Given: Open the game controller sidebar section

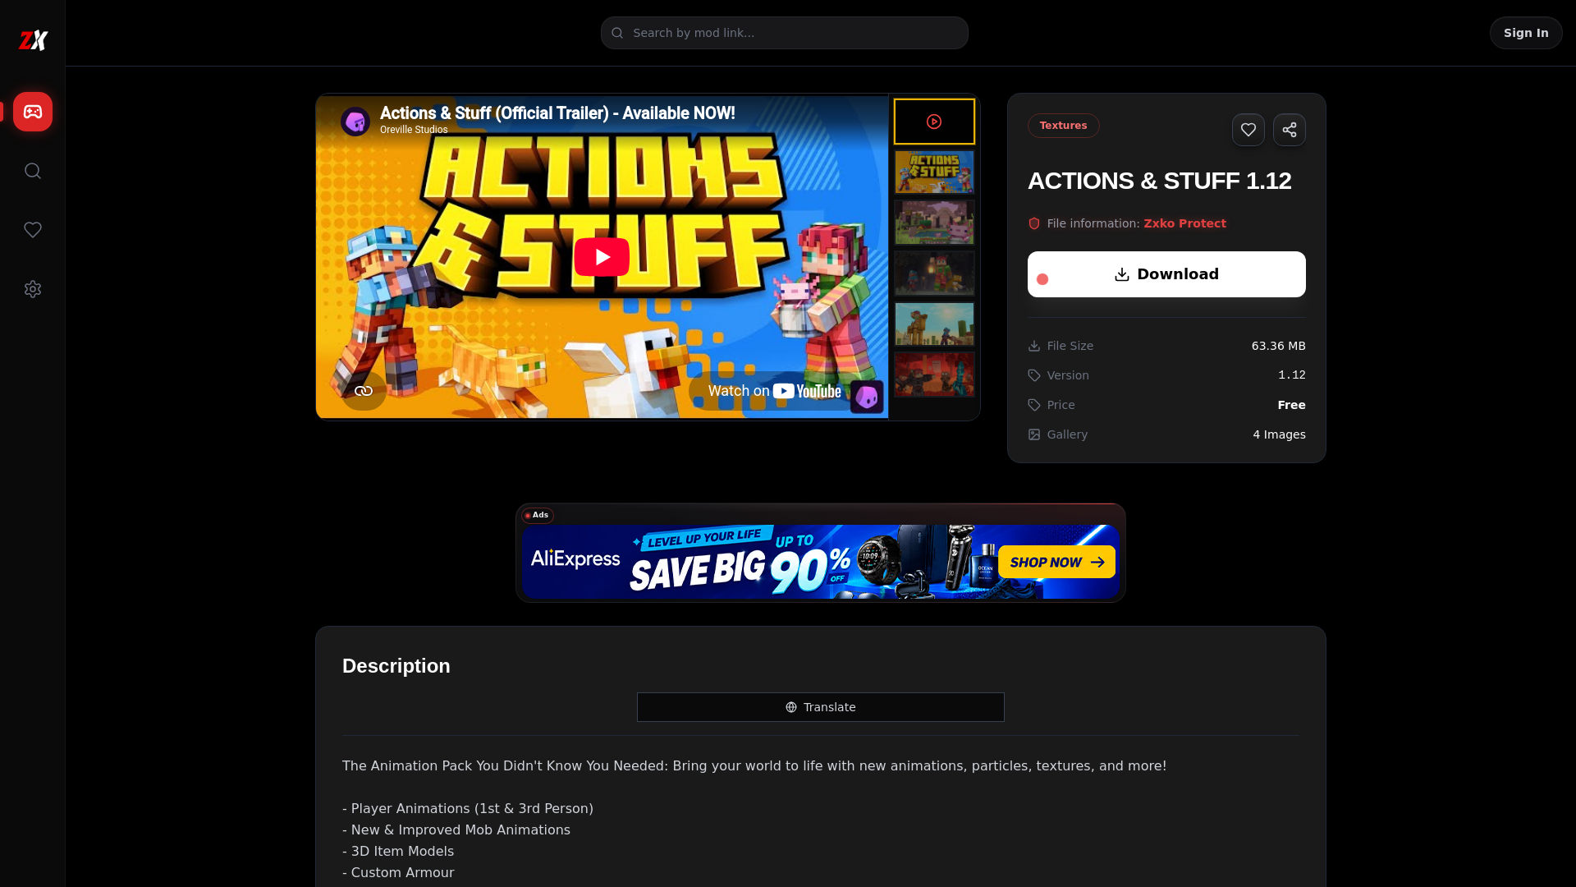Looking at the screenshot, I should [x=33, y=112].
